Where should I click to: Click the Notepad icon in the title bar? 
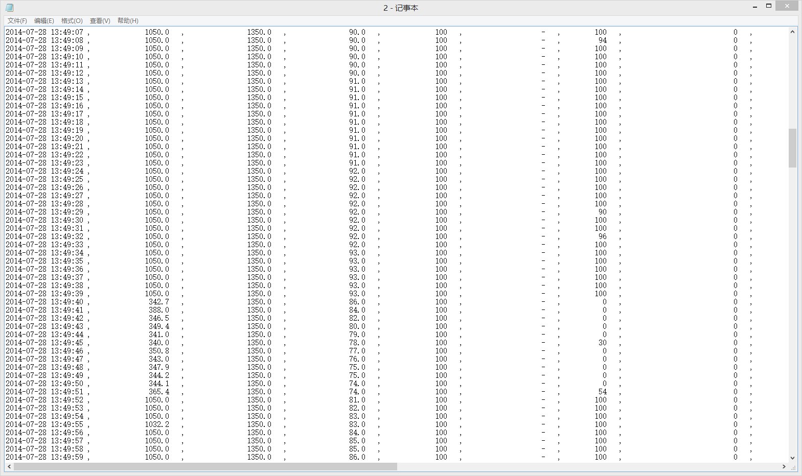point(9,8)
